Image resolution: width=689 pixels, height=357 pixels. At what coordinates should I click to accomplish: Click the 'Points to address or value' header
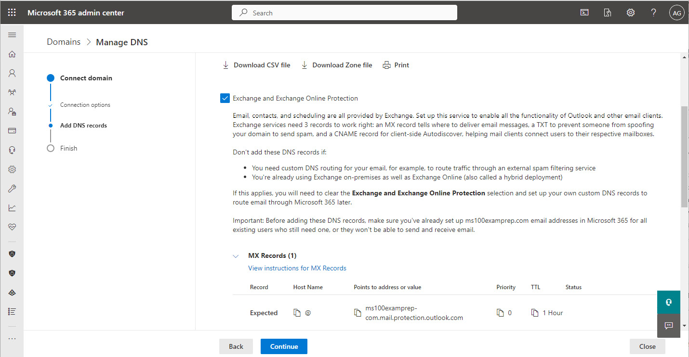click(x=387, y=287)
